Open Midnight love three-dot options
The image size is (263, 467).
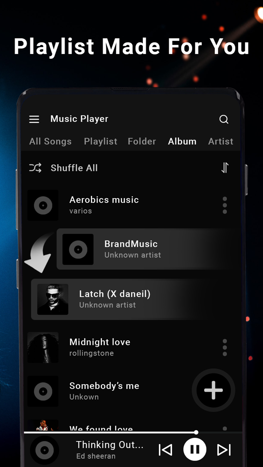pos(225,347)
